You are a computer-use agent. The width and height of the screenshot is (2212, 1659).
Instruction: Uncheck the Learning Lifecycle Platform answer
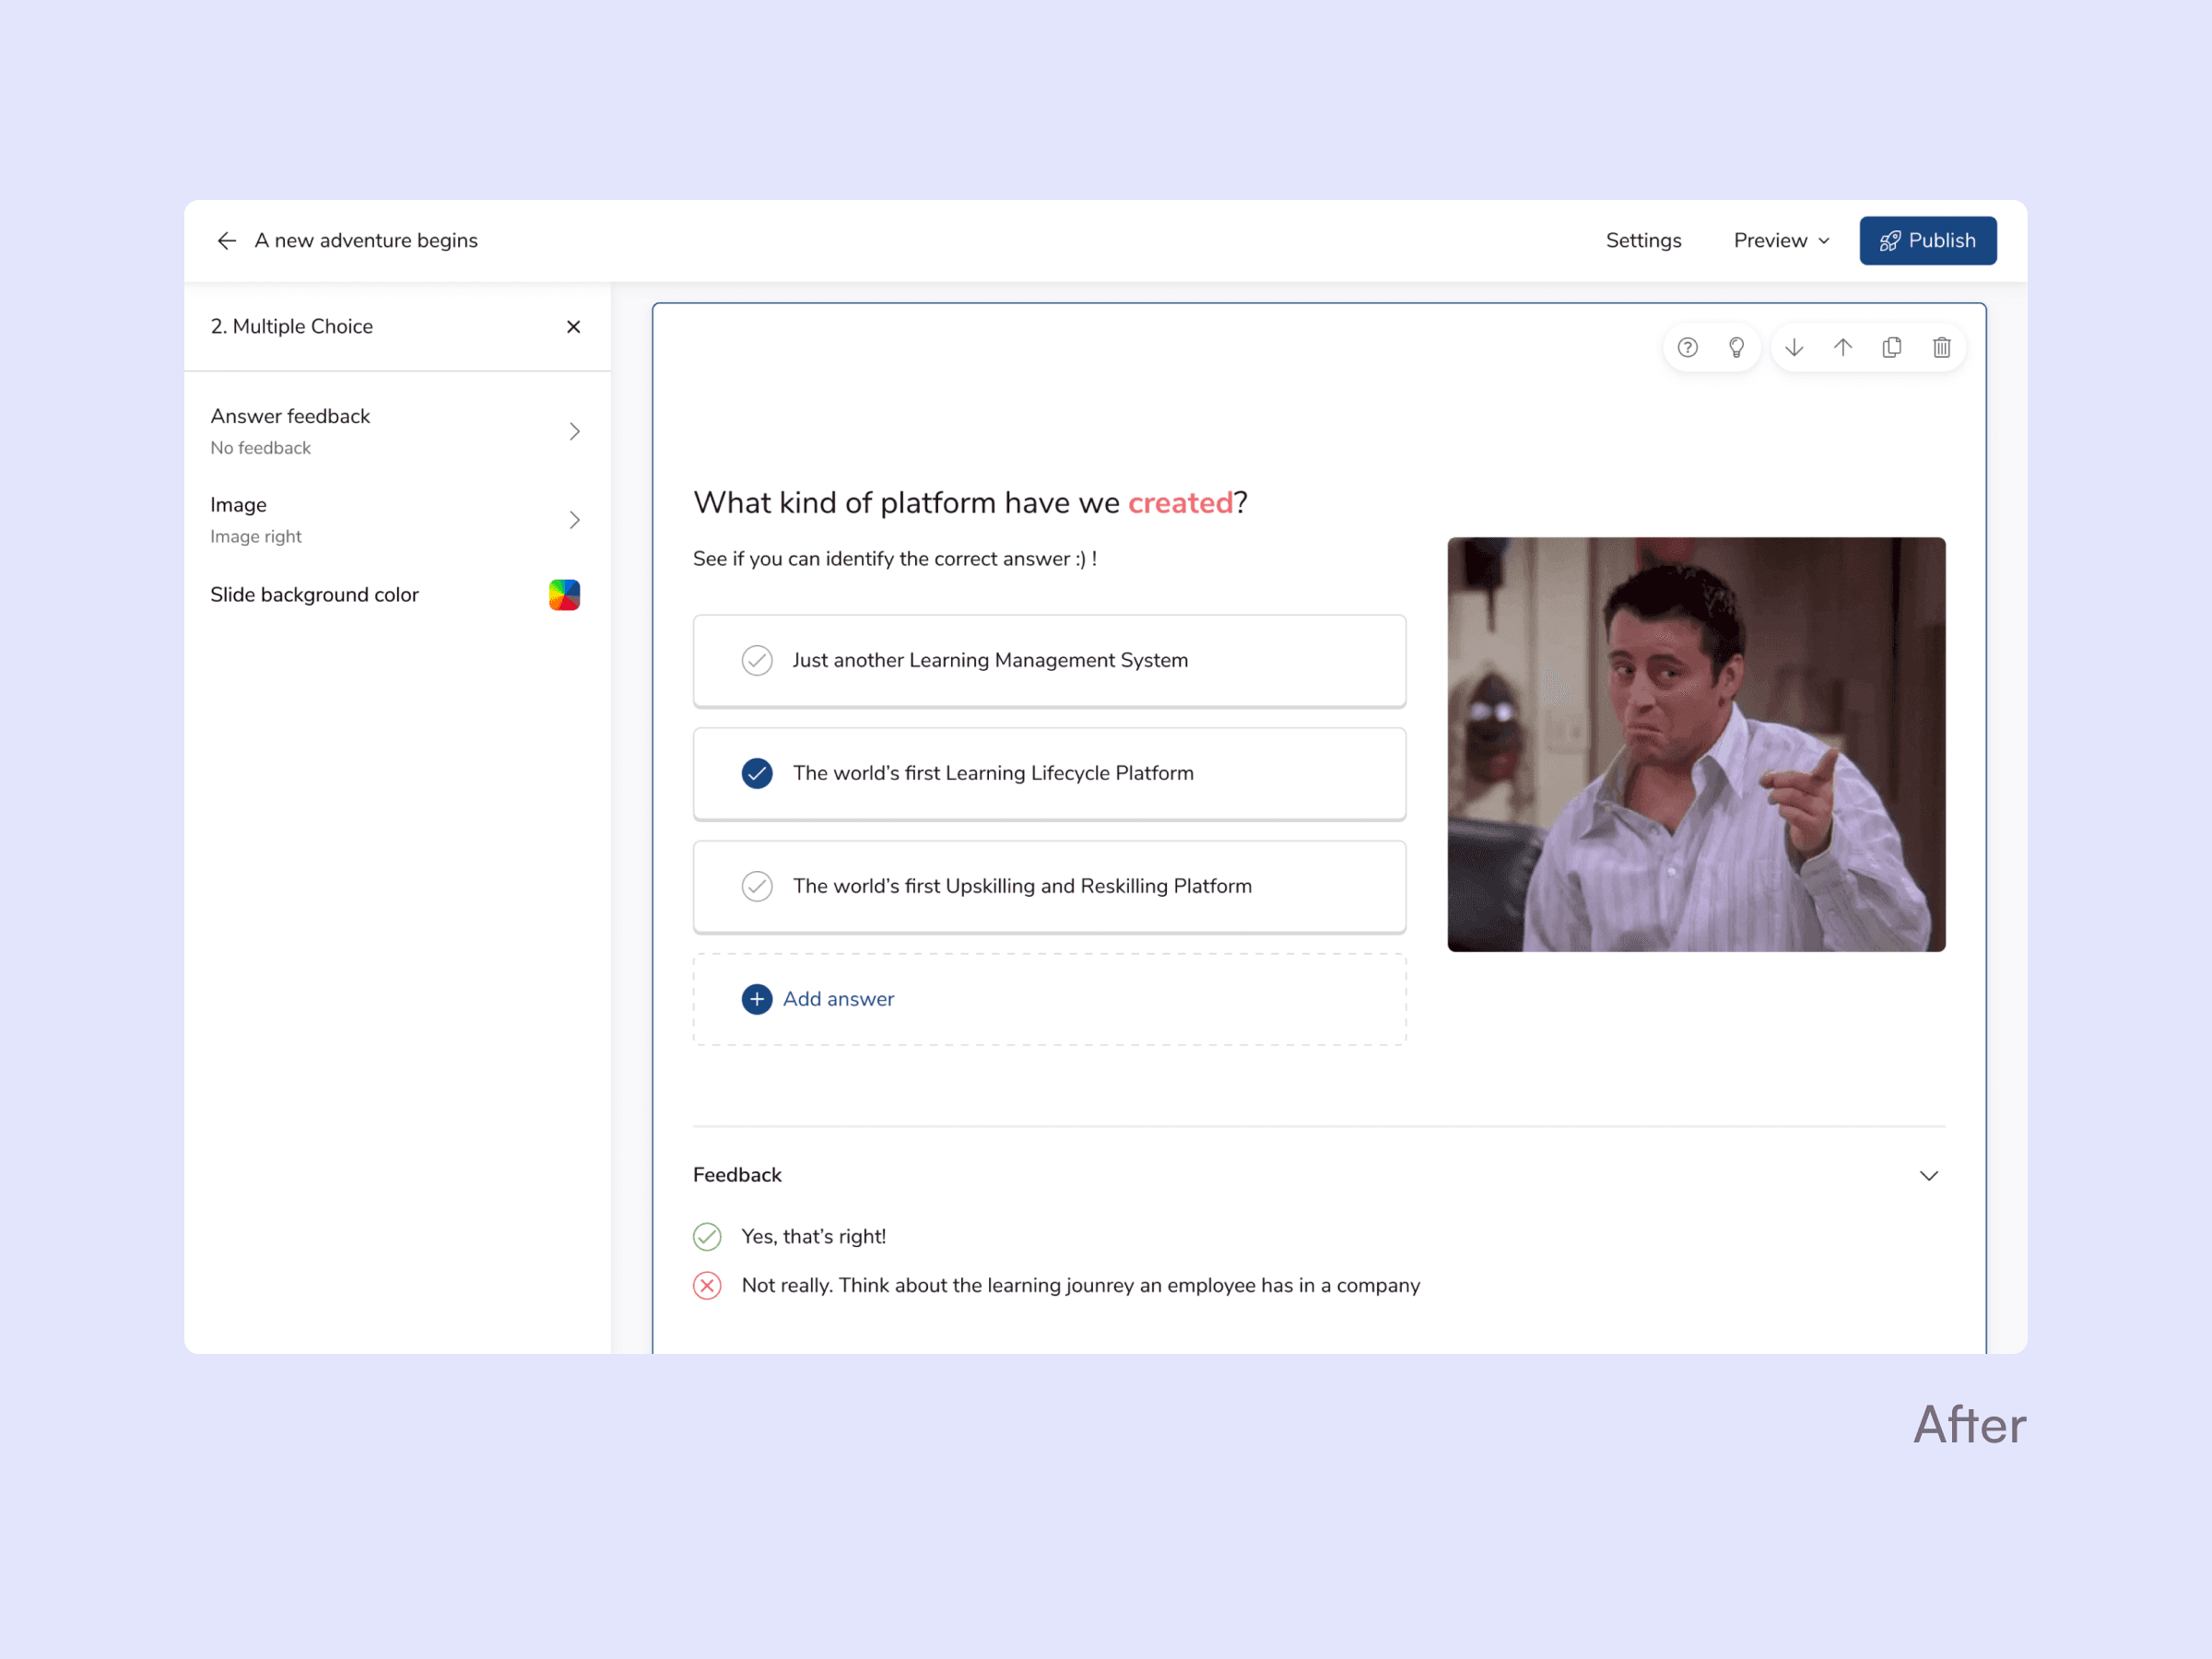coord(757,773)
